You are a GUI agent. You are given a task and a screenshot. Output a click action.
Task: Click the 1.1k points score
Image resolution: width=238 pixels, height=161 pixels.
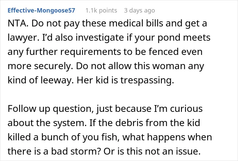[x=101, y=11]
